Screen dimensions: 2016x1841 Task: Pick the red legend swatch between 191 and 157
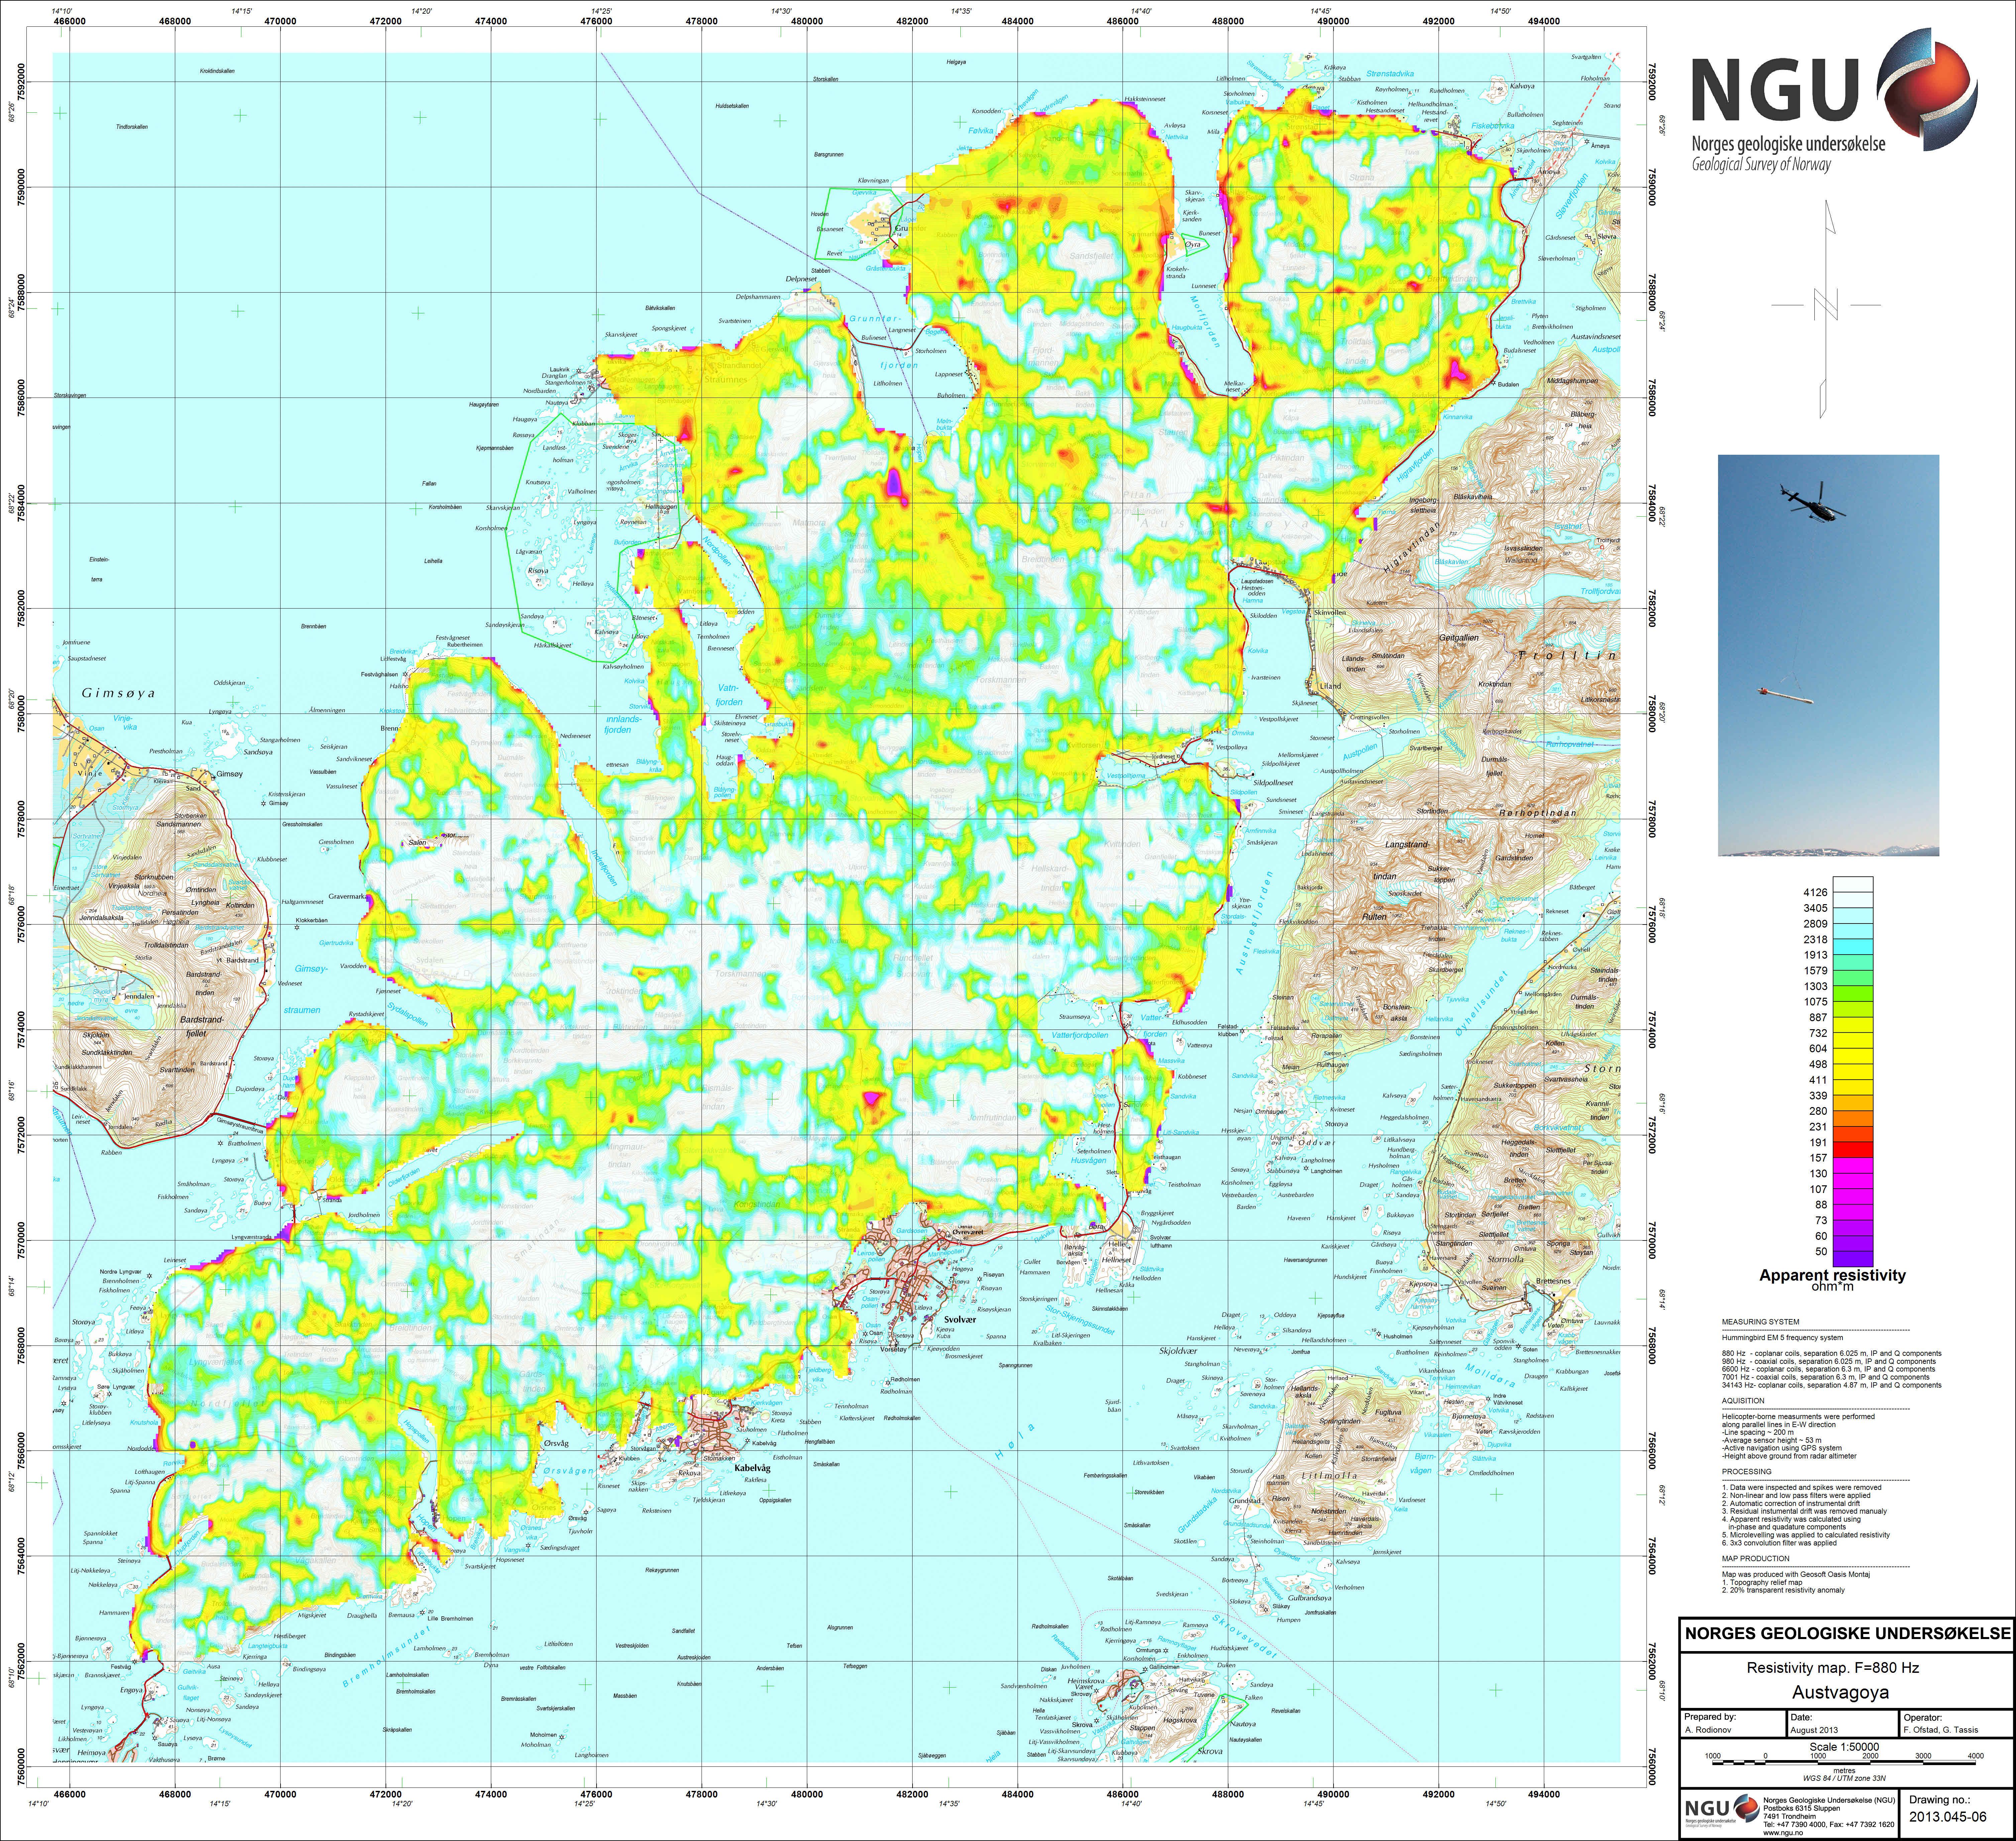point(1853,1150)
